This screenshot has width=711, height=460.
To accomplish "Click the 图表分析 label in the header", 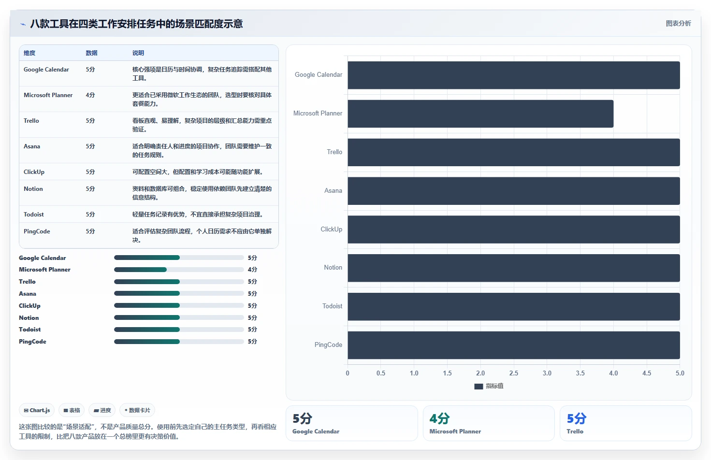I will point(678,23).
